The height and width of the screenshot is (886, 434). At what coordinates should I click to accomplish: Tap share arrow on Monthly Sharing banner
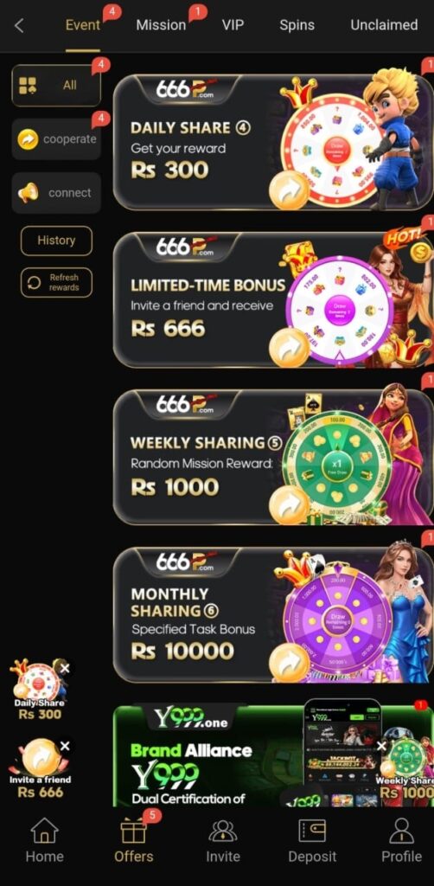click(289, 663)
